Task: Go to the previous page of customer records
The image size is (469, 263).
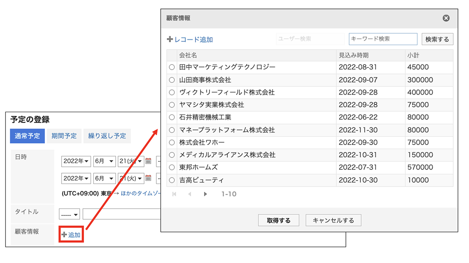Action: [189, 194]
